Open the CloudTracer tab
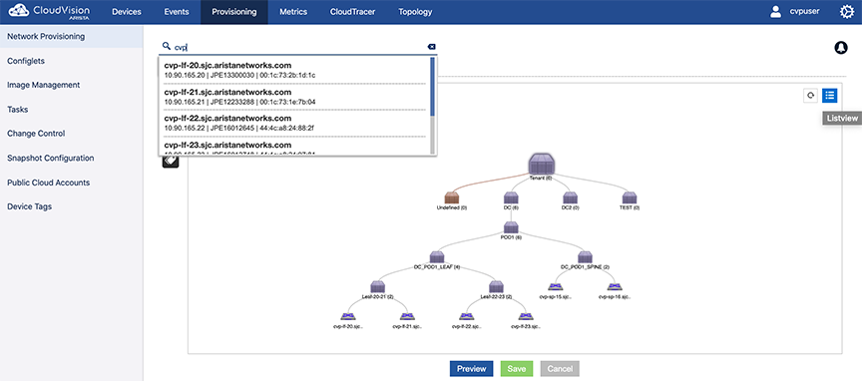The height and width of the screenshot is (381, 862). (352, 12)
